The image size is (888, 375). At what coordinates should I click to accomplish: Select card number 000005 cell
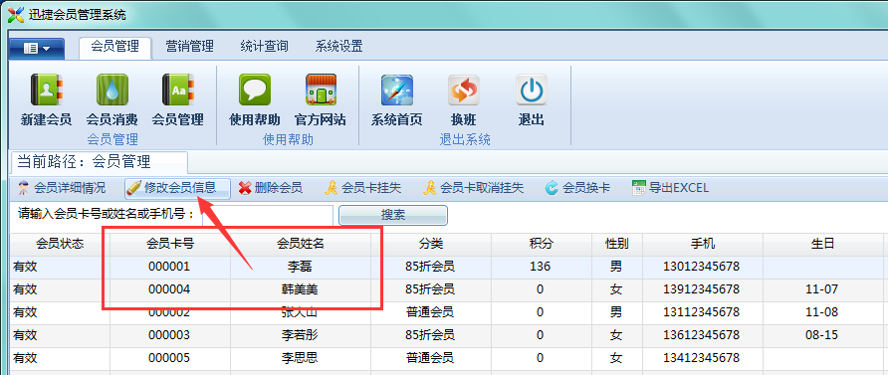coord(169,358)
